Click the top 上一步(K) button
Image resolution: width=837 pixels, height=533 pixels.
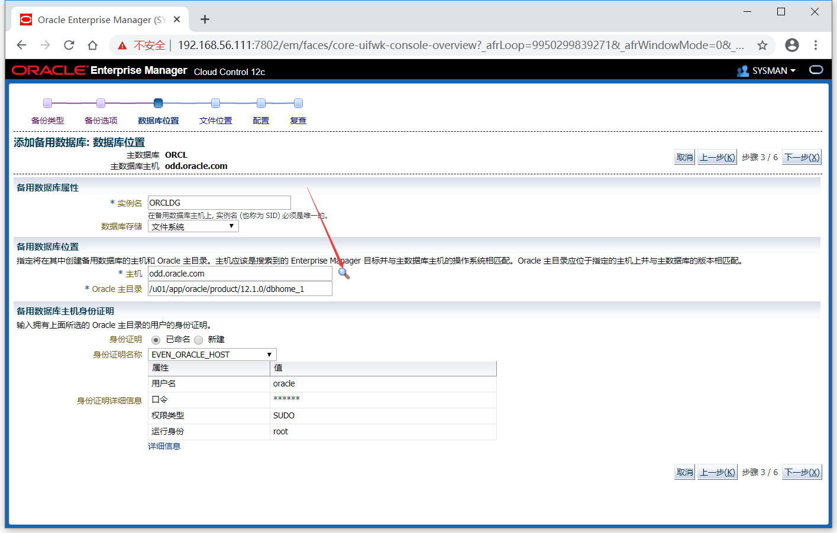point(718,157)
